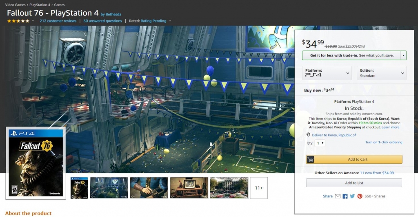Click the $34.99 price text
This screenshot has width=418, height=217.
point(313,43)
